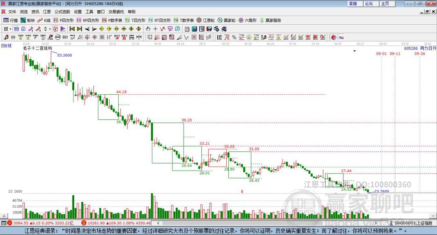The image size is (437, 235).
Task: Select the red fan lines tool
Action: [x=157, y=37]
